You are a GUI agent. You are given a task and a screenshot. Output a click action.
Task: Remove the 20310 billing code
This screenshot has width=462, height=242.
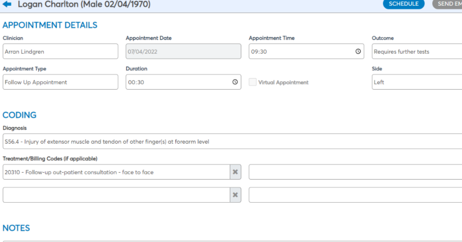[235, 172]
